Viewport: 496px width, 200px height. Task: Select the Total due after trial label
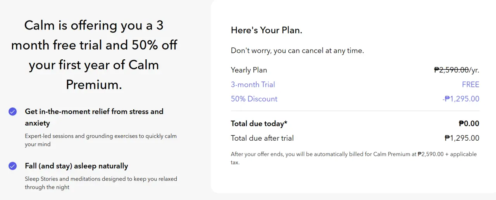click(x=262, y=138)
